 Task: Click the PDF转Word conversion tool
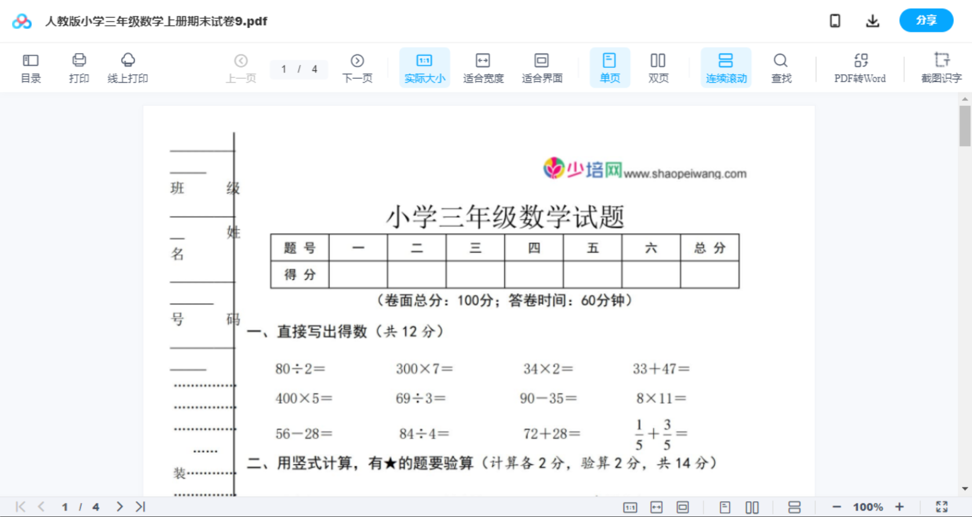click(859, 67)
